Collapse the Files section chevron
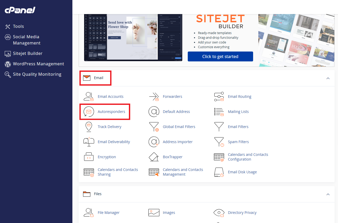This screenshot has height=223, width=338. 328,194
